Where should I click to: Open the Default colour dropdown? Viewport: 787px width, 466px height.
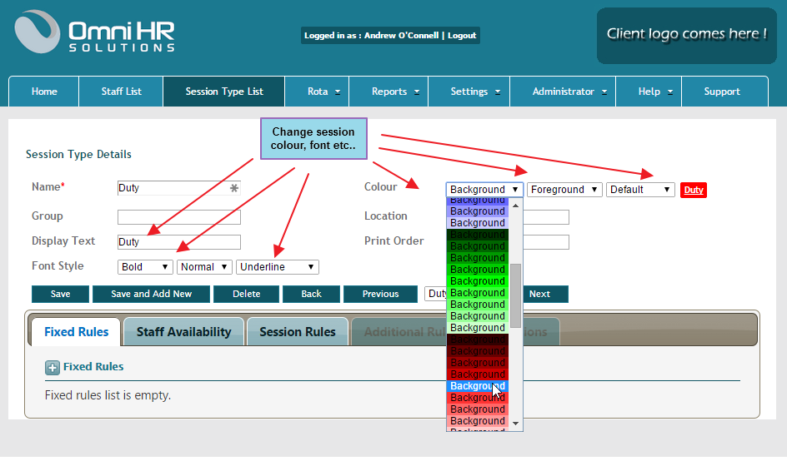click(640, 190)
